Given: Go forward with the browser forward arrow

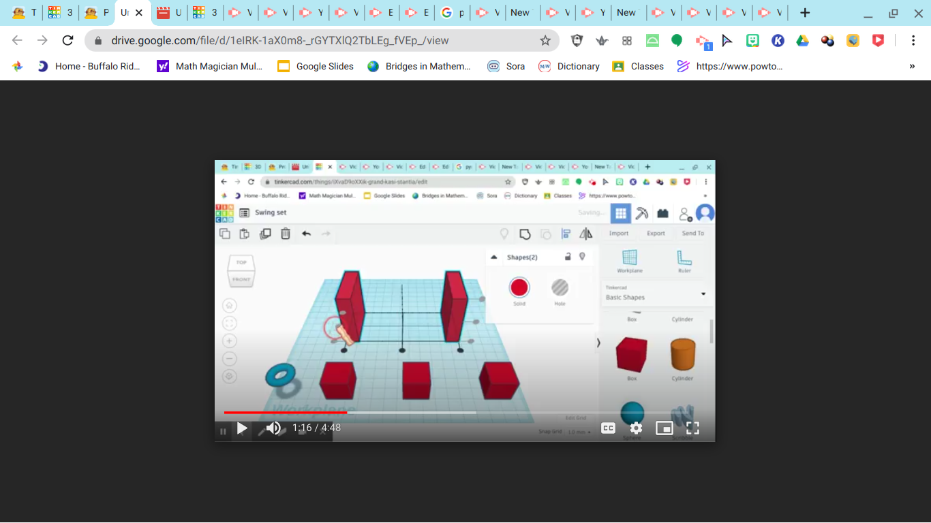Looking at the screenshot, I should (x=42, y=40).
